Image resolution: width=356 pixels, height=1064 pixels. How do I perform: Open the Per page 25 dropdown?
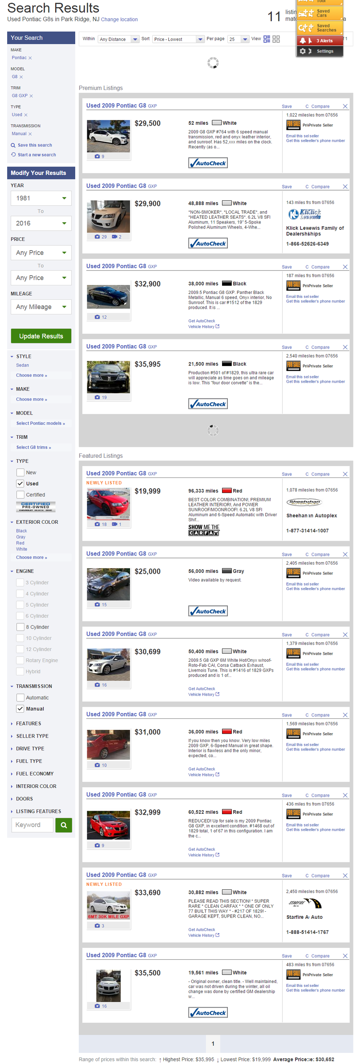click(238, 39)
